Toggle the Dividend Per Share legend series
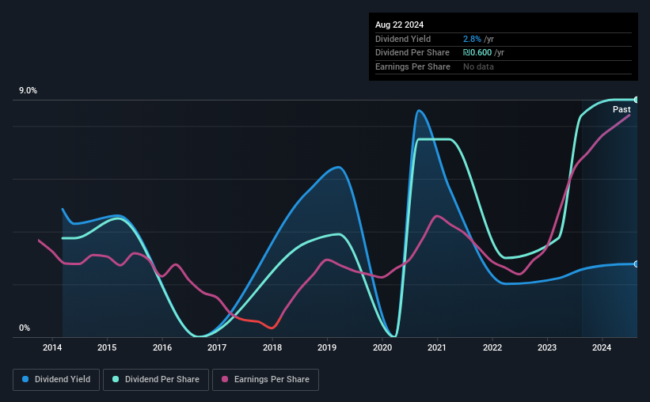Viewport: 650px width, 402px height. pyautogui.click(x=156, y=380)
